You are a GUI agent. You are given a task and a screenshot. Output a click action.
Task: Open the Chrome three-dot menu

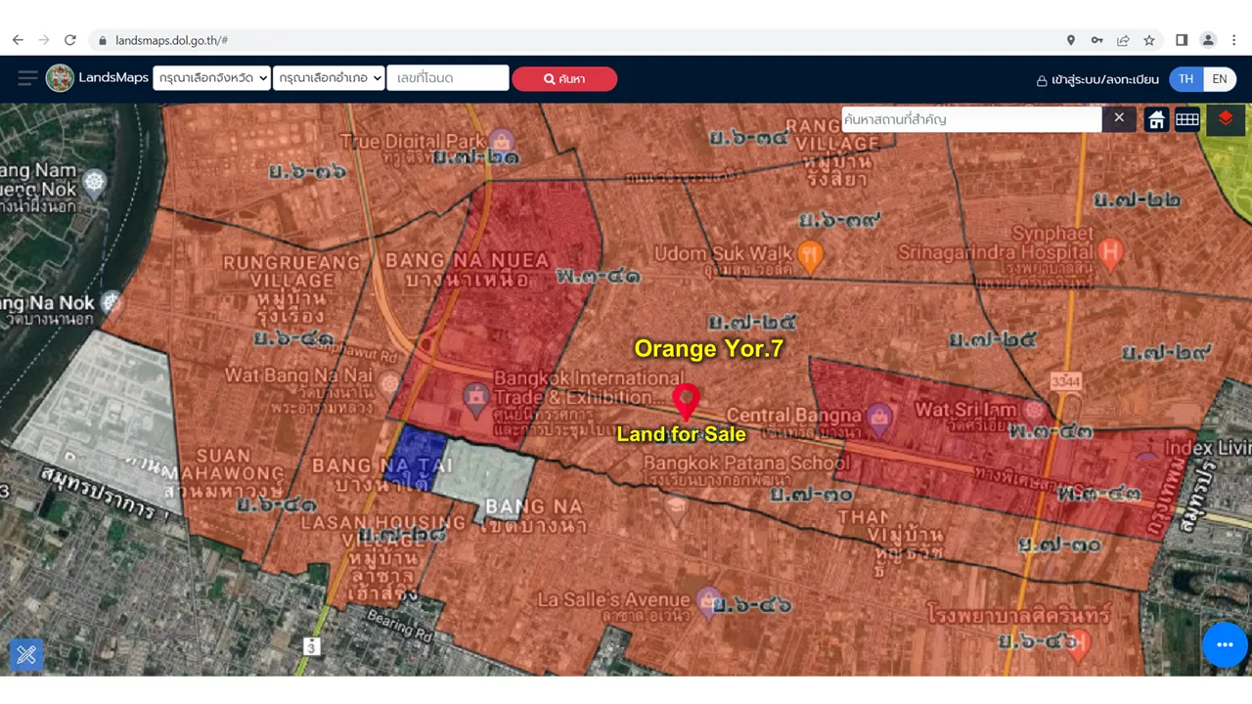pos(1234,40)
